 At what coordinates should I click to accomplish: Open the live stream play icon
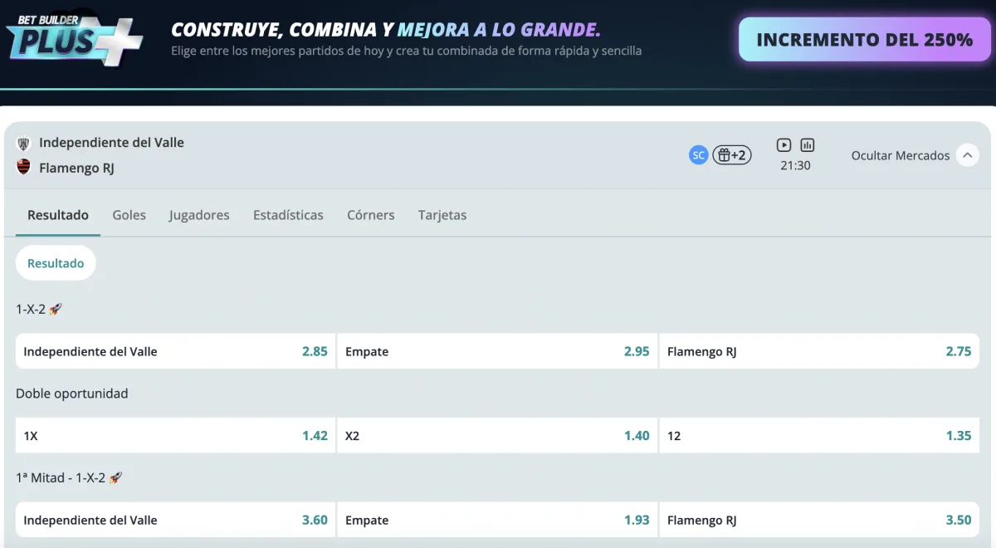pos(784,145)
